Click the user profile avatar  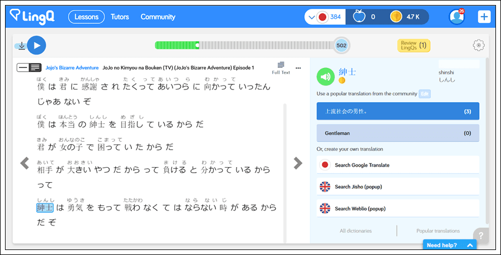(x=456, y=17)
